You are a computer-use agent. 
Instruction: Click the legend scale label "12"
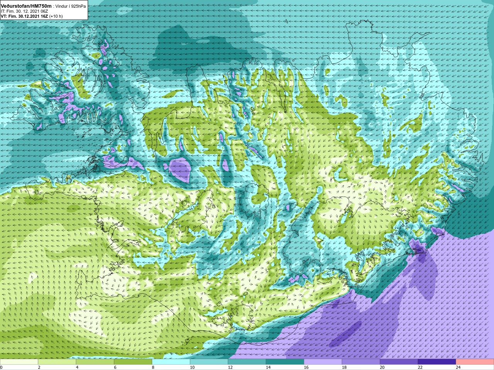[230, 367]
